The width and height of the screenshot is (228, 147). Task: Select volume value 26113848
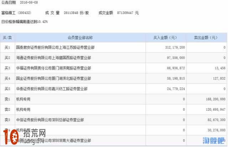click(x=71, y=13)
